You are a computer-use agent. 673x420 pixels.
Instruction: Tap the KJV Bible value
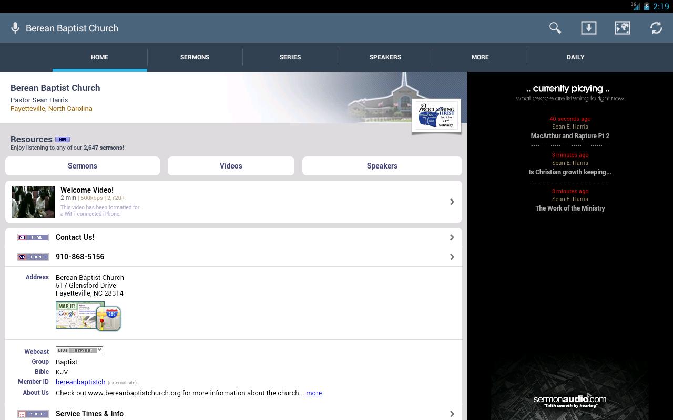[x=62, y=372]
